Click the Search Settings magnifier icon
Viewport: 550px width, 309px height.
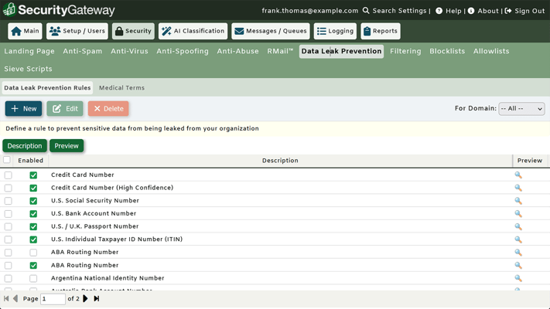click(x=366, y=11)
